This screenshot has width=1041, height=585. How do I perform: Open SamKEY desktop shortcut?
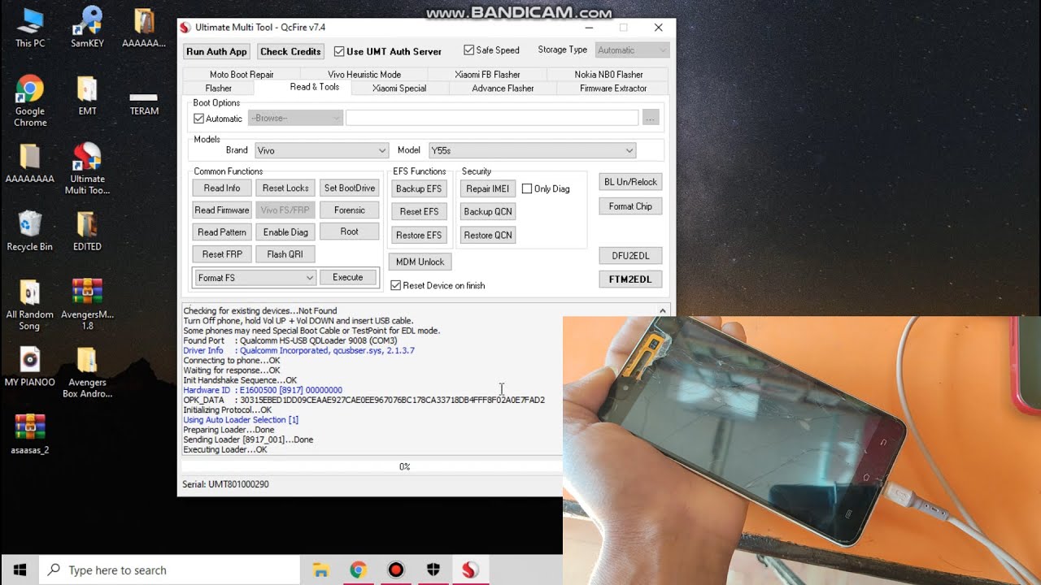pyautogui.click(x=87, y=28)
